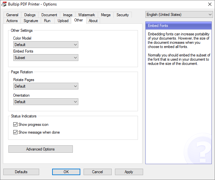
Task: Toggle the Show message when done checkbox
Action: point(15,132)
